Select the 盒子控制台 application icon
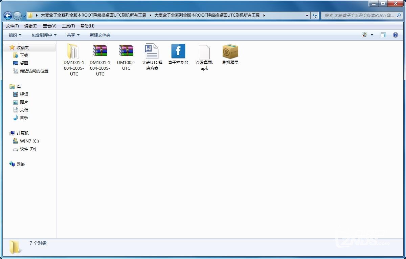 pyautogui.click(x=178, y=51)
